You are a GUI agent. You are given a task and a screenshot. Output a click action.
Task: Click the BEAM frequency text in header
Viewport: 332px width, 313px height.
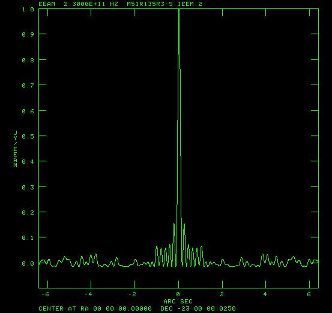coord(78,4)
